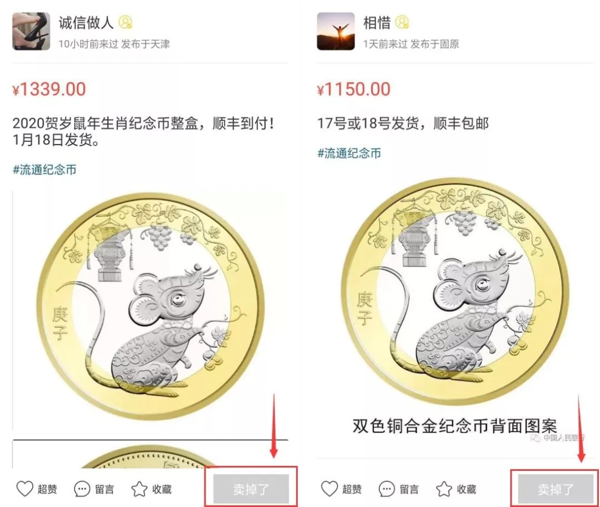Open 相惜 seller sunset avatar
600x507 pixels.
tap(336, 31)
